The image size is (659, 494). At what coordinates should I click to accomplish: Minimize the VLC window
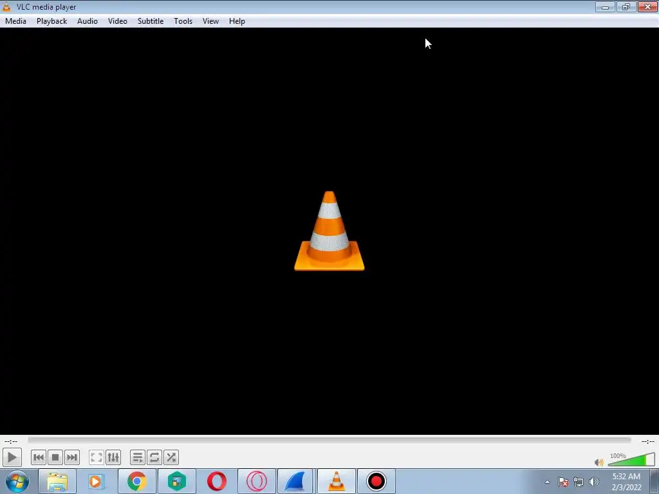click(605, 6)
